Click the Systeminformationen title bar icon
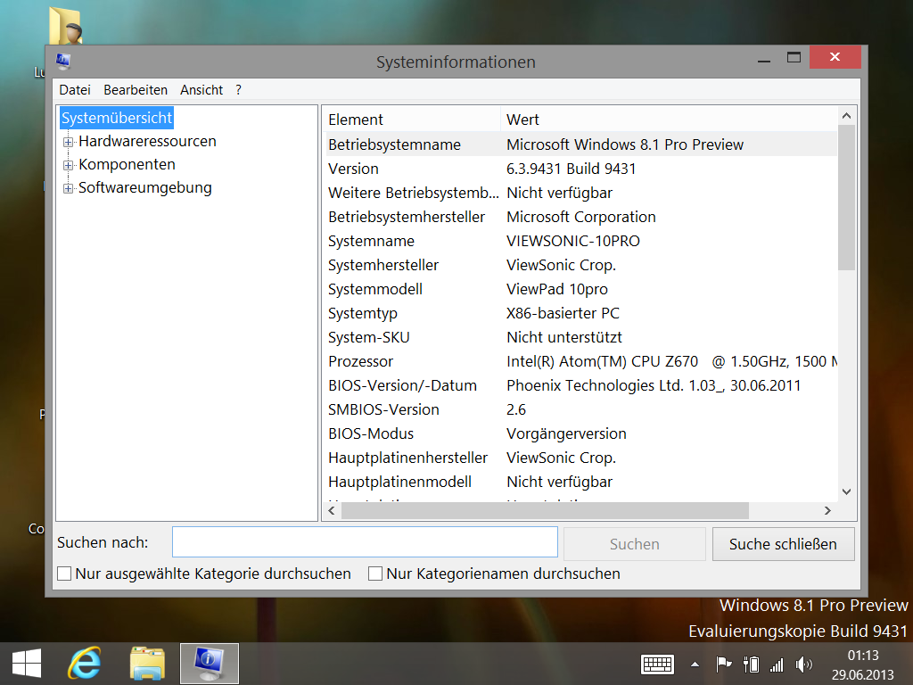 point(63,61)
